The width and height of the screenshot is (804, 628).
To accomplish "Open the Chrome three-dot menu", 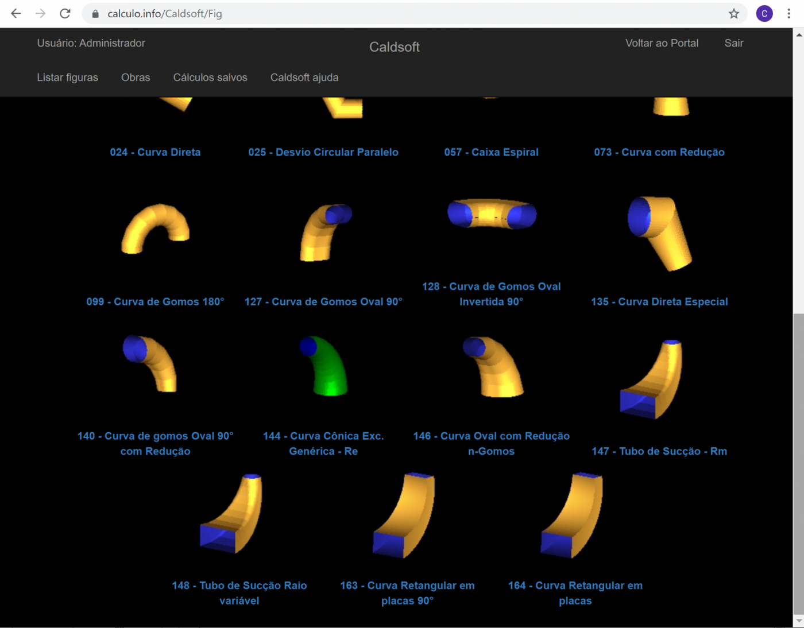I will click(788, 14).
